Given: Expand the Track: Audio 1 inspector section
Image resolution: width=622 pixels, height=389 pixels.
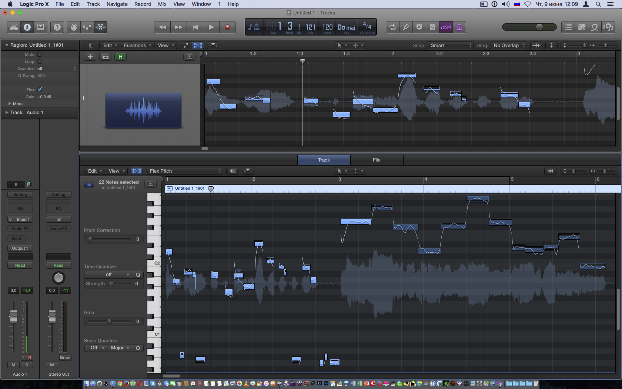Looking at the screenshot, I should point(7,112).
